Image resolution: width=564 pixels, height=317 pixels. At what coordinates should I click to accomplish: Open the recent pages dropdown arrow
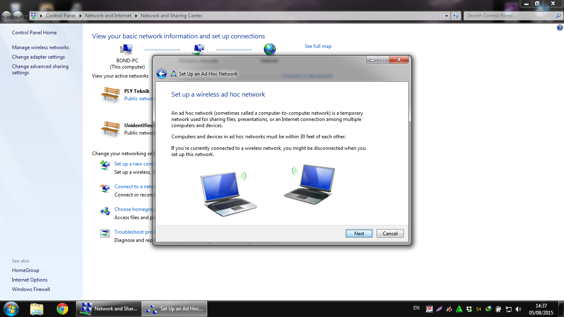coord(26,16)
